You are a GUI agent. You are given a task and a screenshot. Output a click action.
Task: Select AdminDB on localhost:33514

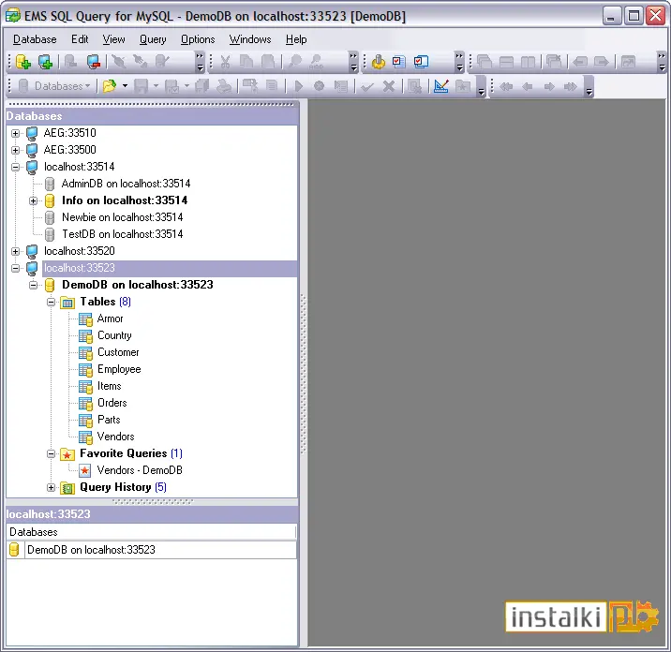(x=126, y=184)
